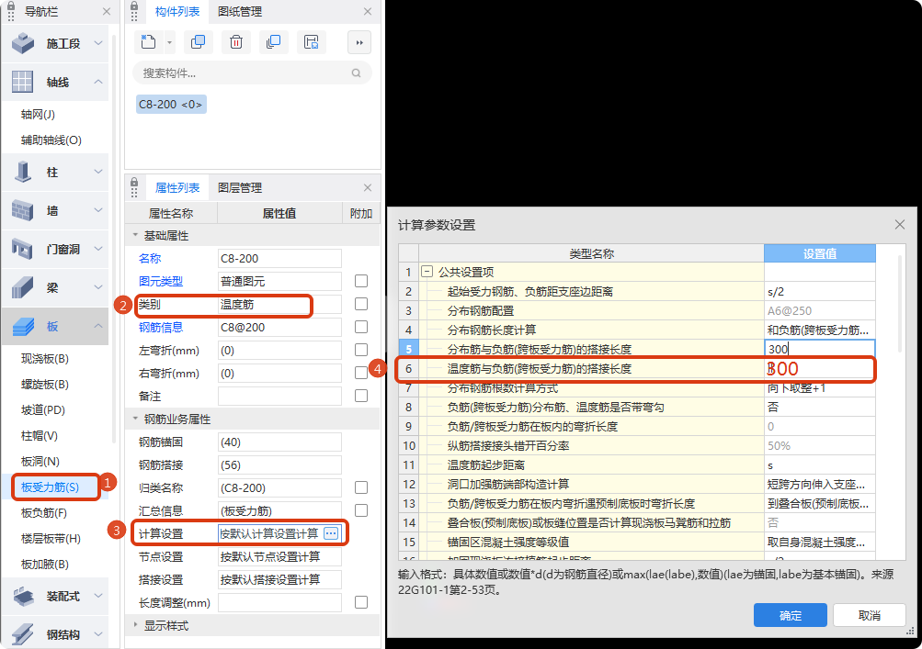Image resolution: width=922 pixels, height=649 pixels.
Task: Expand the 显示样式 group
Action: (135, 625)
